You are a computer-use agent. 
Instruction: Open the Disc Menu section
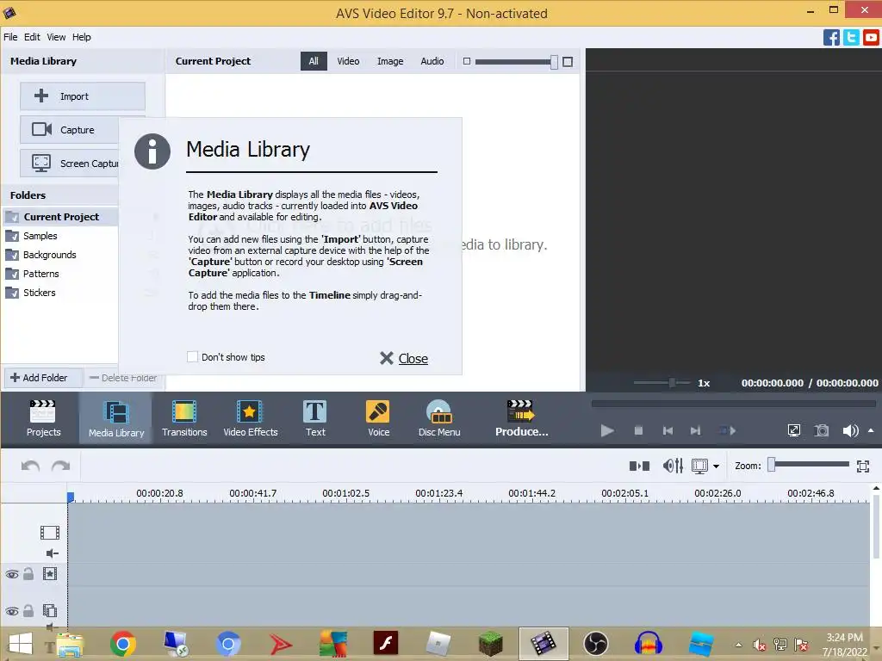(x=438, y=418)
